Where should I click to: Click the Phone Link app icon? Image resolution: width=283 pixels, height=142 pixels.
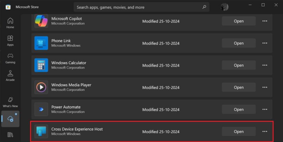click(41, 43)
